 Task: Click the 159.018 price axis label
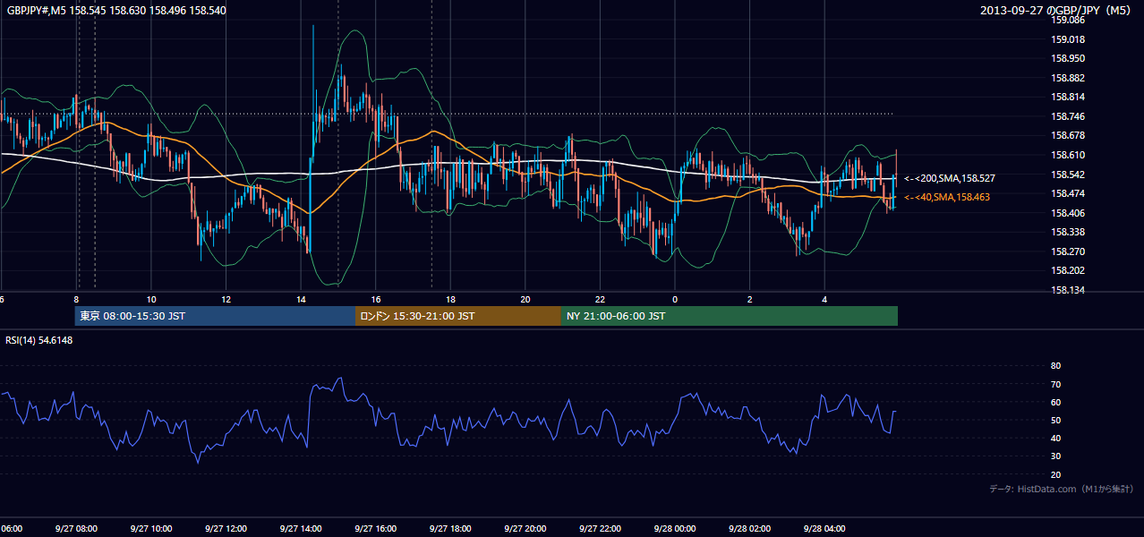pos(1067,39)
